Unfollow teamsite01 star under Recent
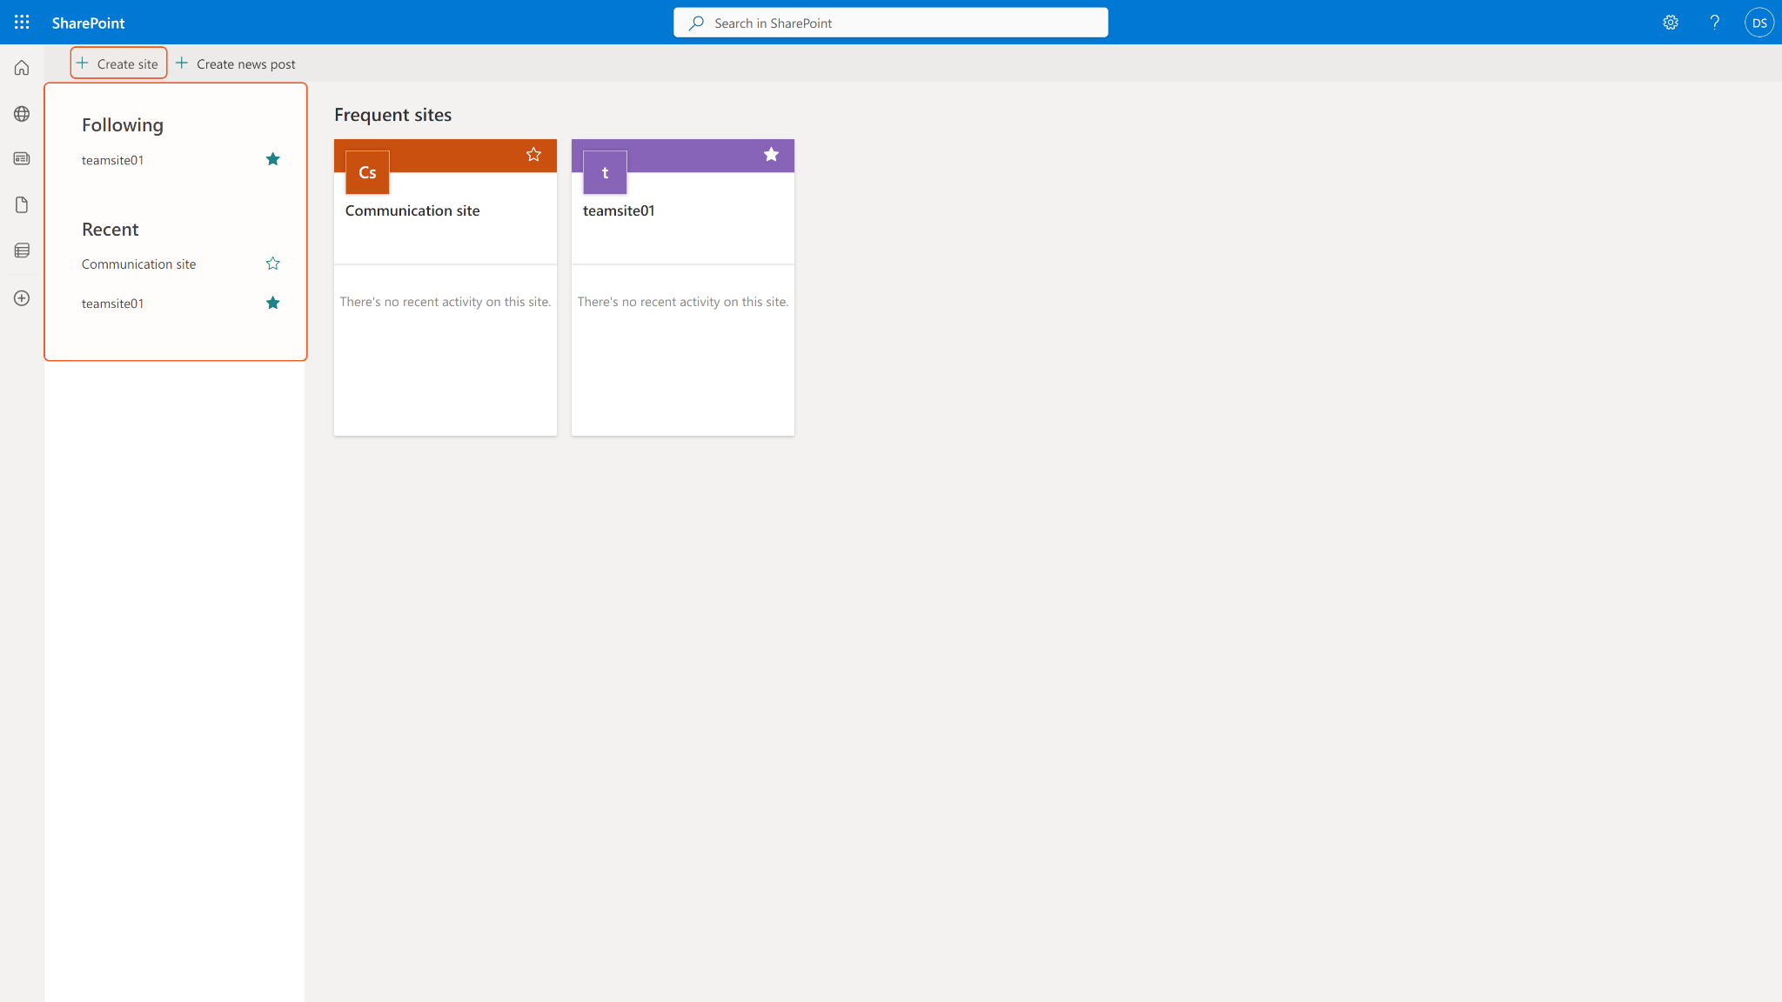The height and width of the screenshot is (1002, 1782). pos(272,303)
